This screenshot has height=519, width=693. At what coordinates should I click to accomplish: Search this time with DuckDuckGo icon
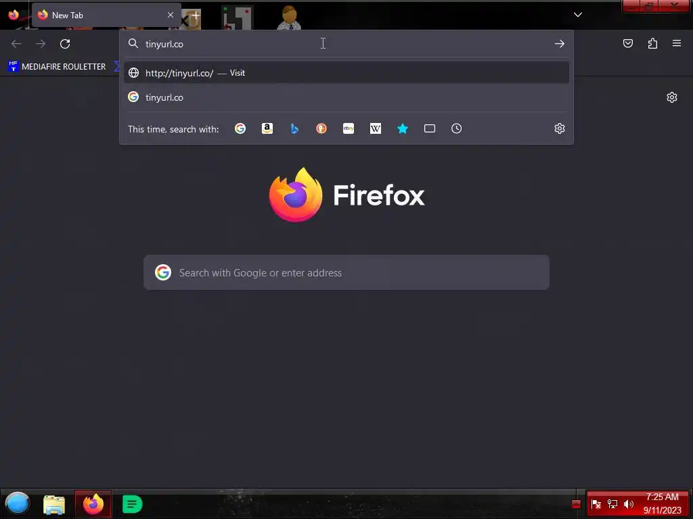tap(321, 128)
